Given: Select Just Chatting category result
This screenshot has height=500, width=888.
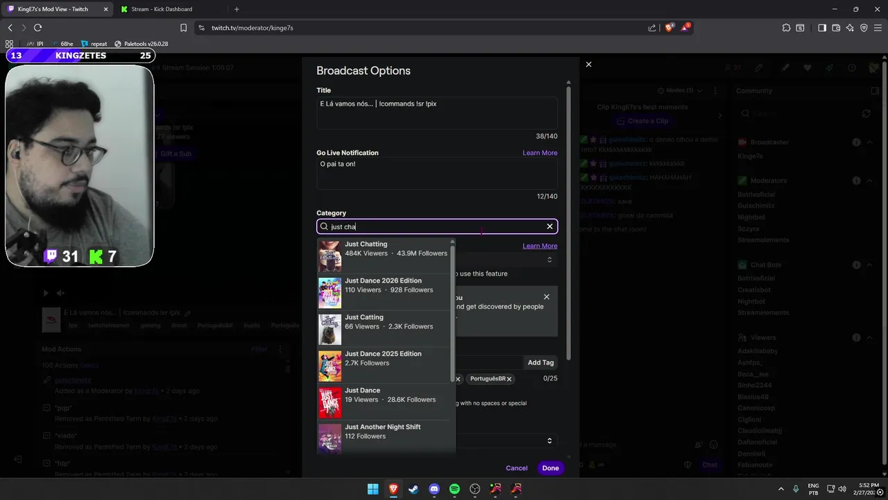Looking at the screenshot, I should point(384,256).
